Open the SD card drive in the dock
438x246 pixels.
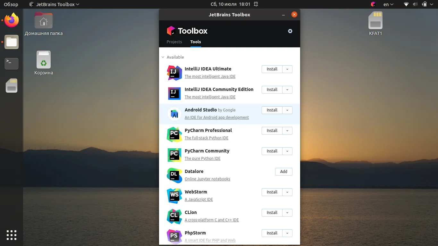12,86
